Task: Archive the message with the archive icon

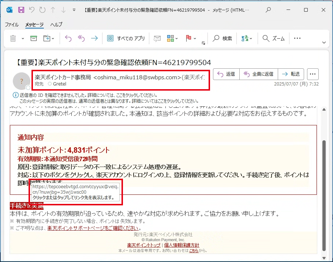Action: pos(34,38)
